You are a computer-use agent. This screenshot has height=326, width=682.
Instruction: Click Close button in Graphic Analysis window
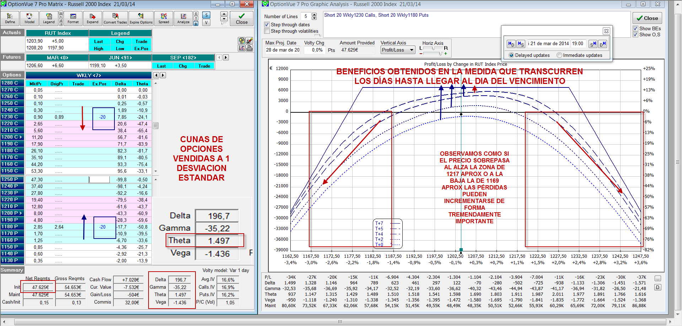pos(647,18)
